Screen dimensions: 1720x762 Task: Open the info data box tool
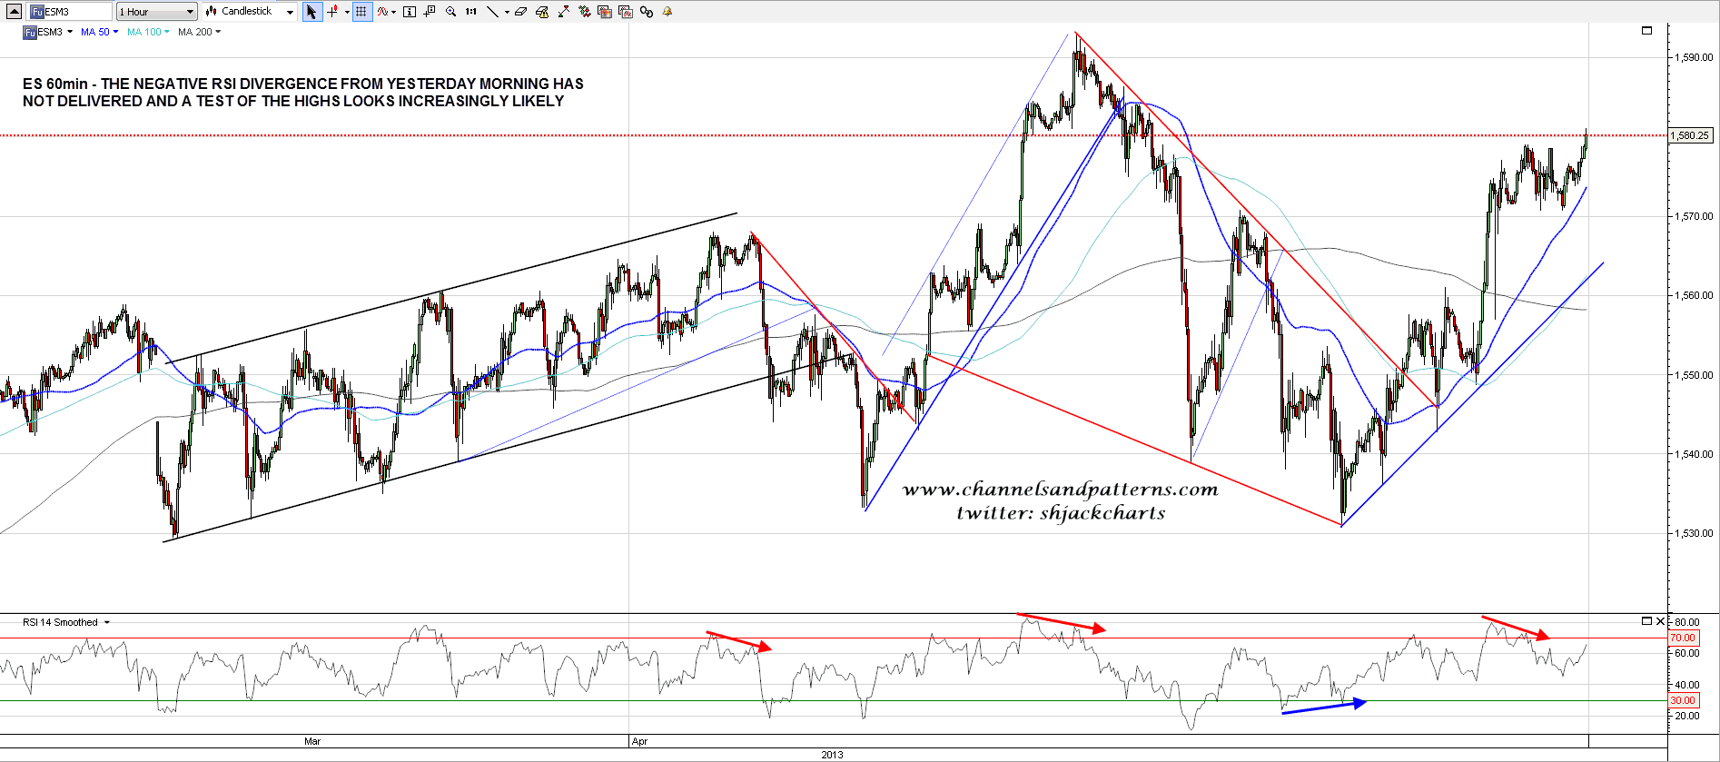pyautogui.click(x=410, y=12)
